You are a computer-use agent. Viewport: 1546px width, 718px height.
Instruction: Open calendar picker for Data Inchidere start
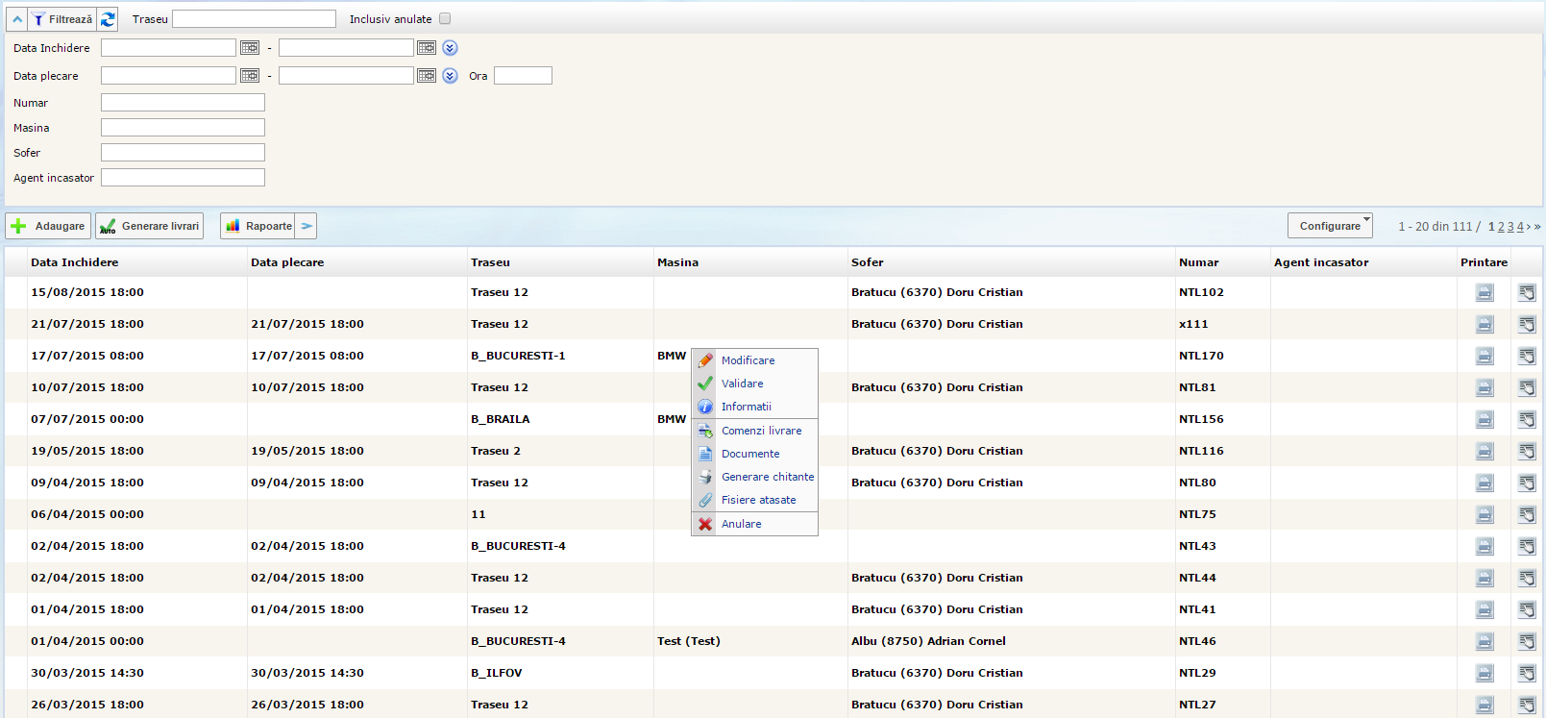pos(250,48)
